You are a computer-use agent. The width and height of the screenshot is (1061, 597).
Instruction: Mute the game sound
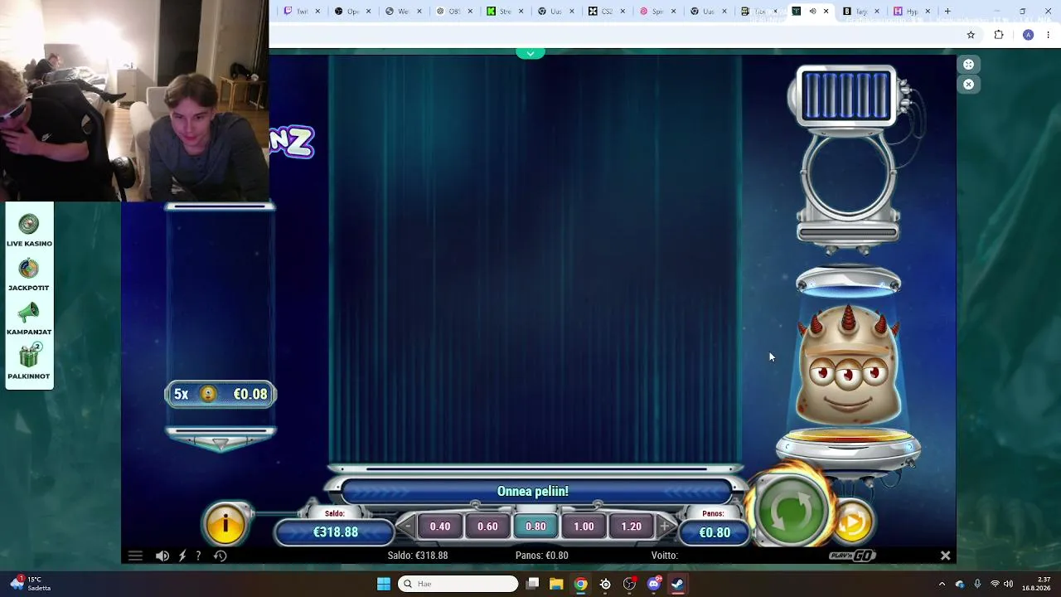(162, 556)
